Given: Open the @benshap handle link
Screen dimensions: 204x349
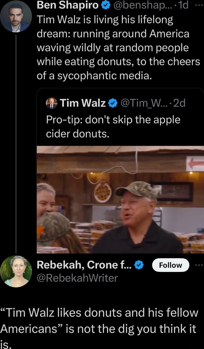Looking at the screenshot, I should point(140,5).
